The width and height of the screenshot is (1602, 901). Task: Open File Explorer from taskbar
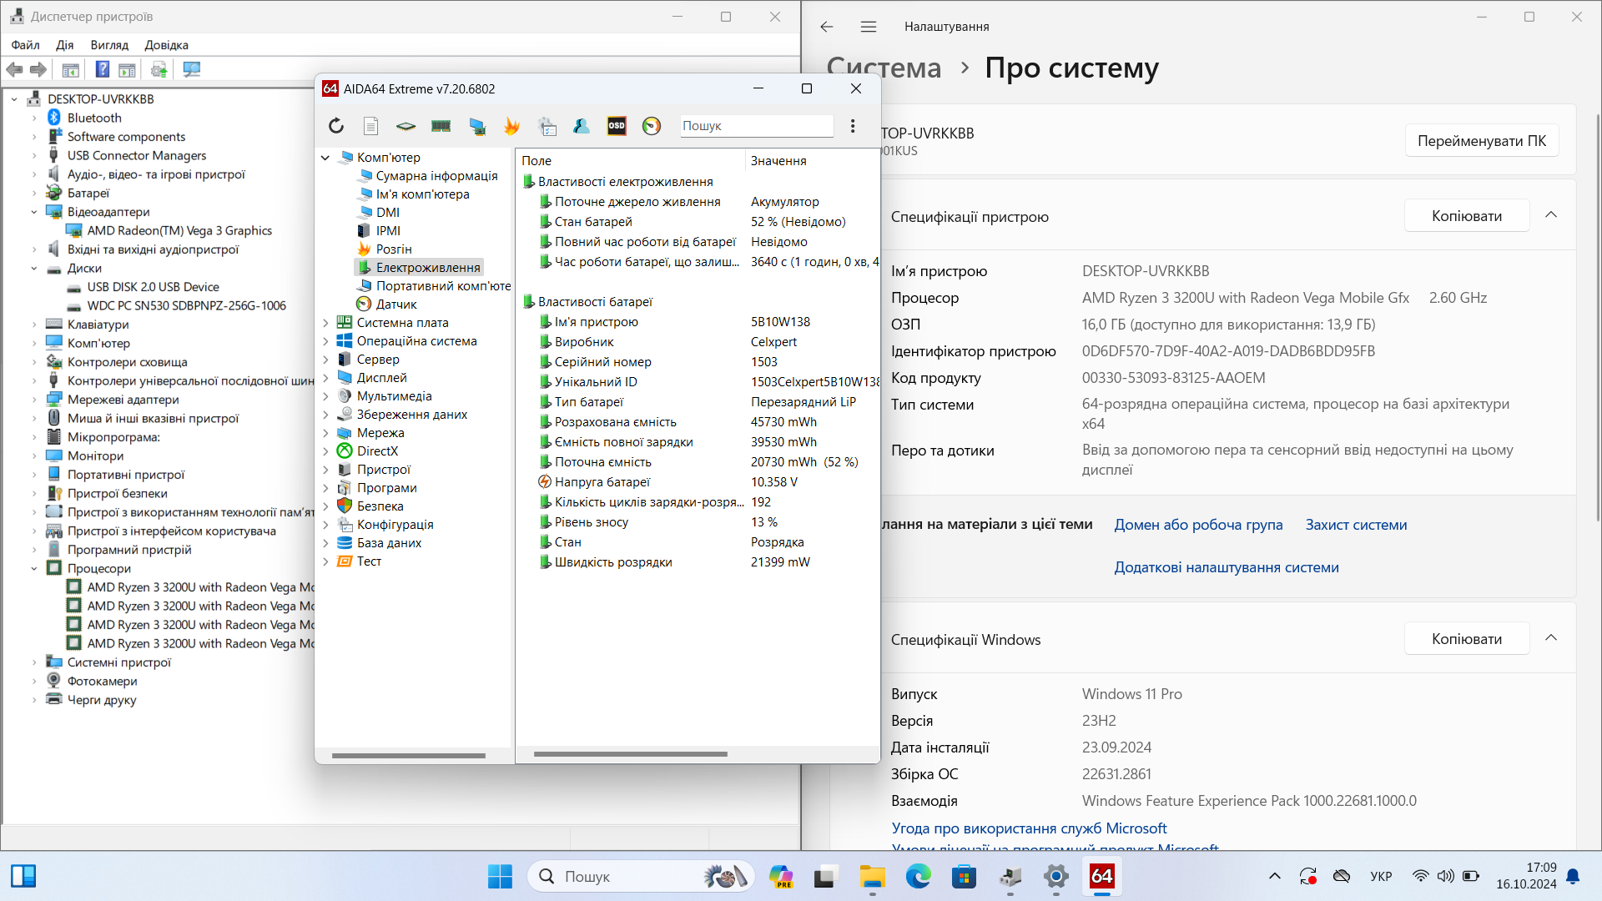coord(873,876)
